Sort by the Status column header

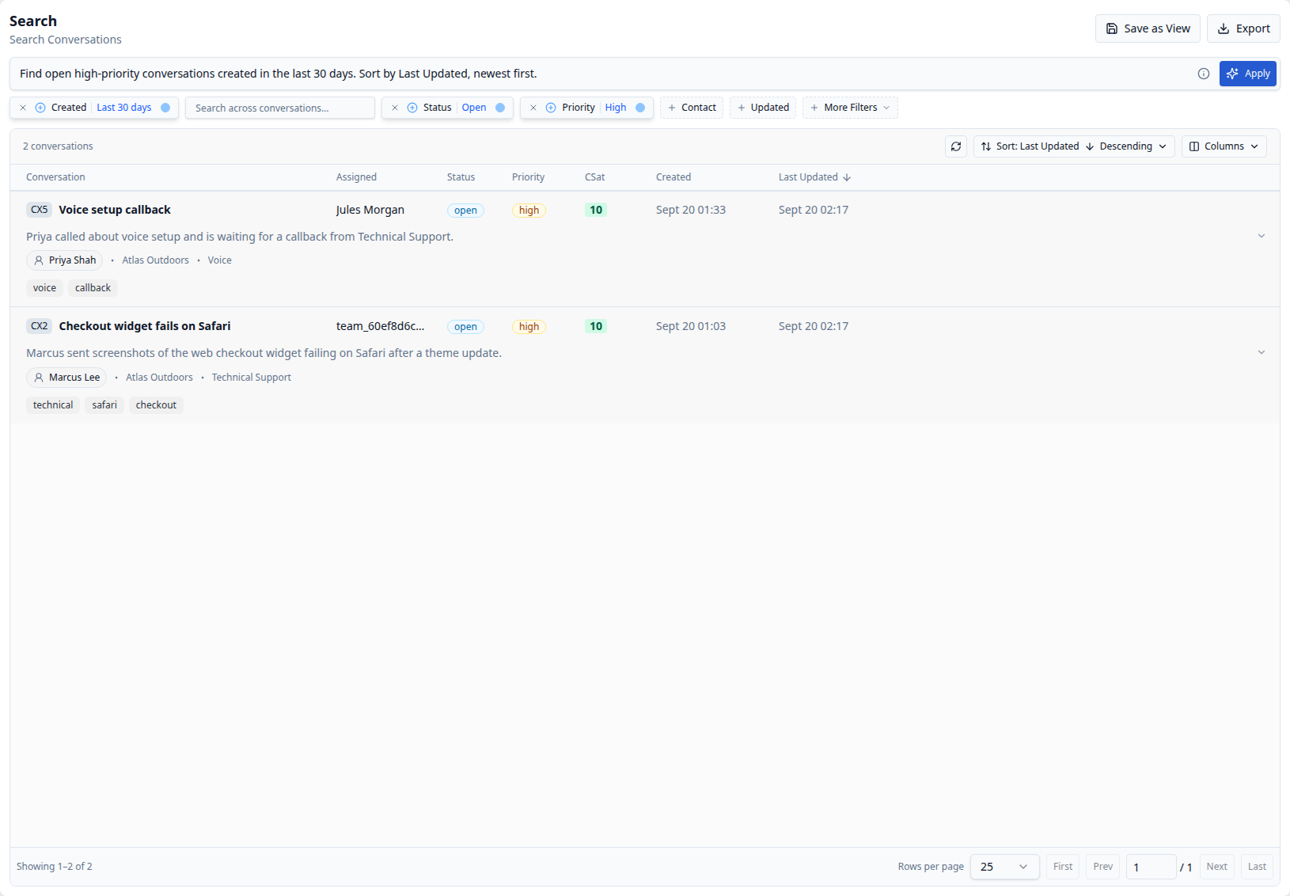pos(461,177)
